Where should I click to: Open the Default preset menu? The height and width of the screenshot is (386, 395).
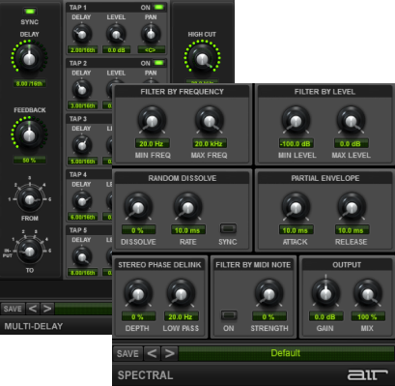[x=286, y=353]
